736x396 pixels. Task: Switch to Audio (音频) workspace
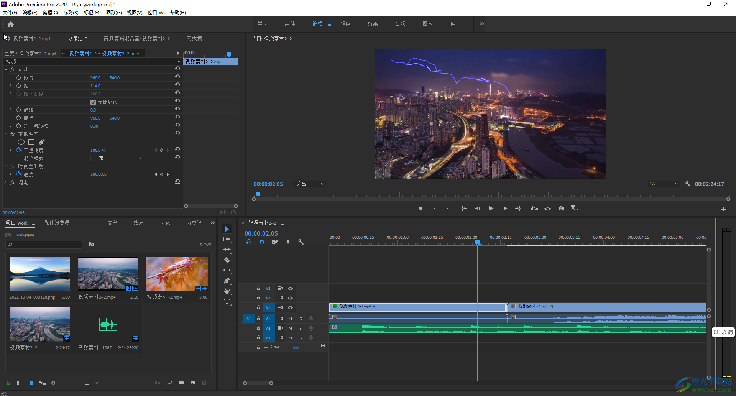400,24
